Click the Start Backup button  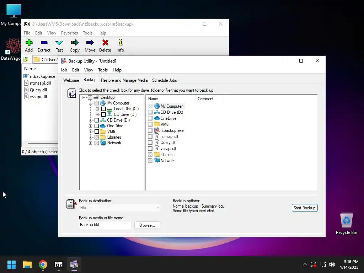point(305,208)
